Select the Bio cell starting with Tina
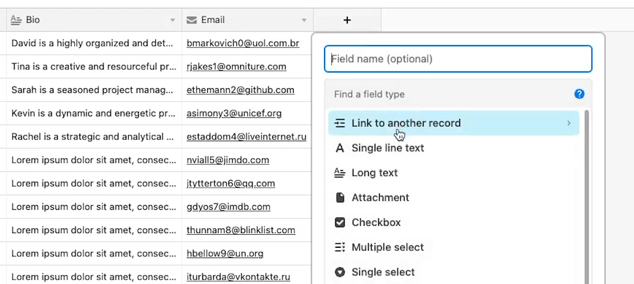The image size is (634, 284). coord(94,67)
